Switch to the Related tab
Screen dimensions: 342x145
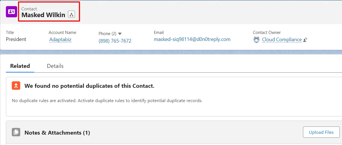point(20,66)
